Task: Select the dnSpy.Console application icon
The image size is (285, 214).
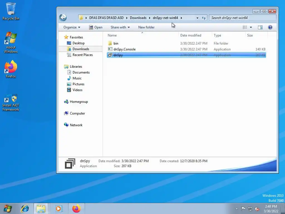Action: point(110,49)
